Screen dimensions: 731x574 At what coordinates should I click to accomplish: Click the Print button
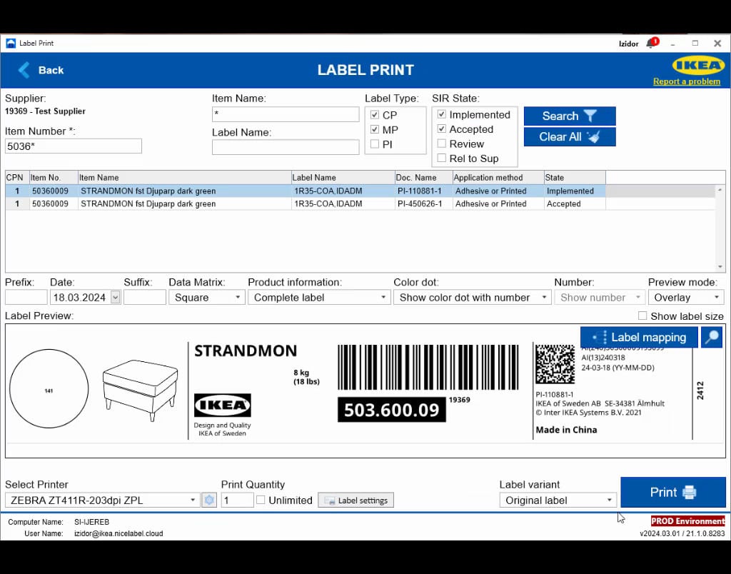672,493
